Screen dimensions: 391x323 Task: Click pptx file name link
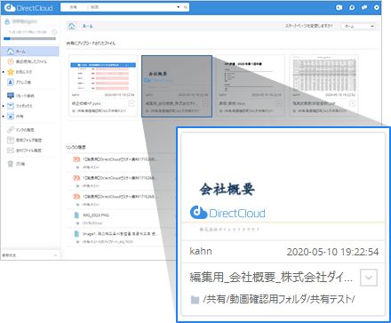click(86, 103)
